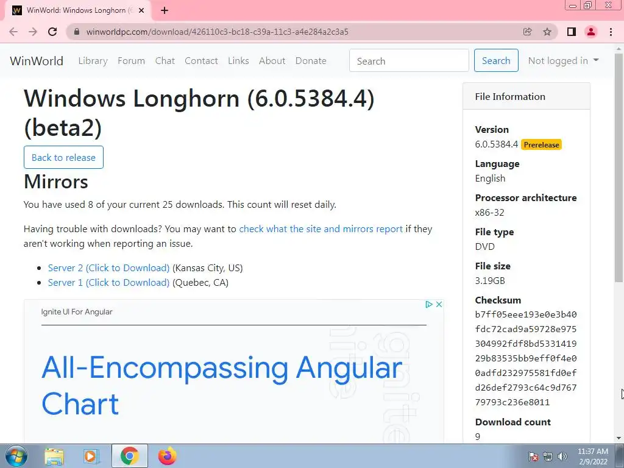Click the page vertical scrollbar thumb

619,167
